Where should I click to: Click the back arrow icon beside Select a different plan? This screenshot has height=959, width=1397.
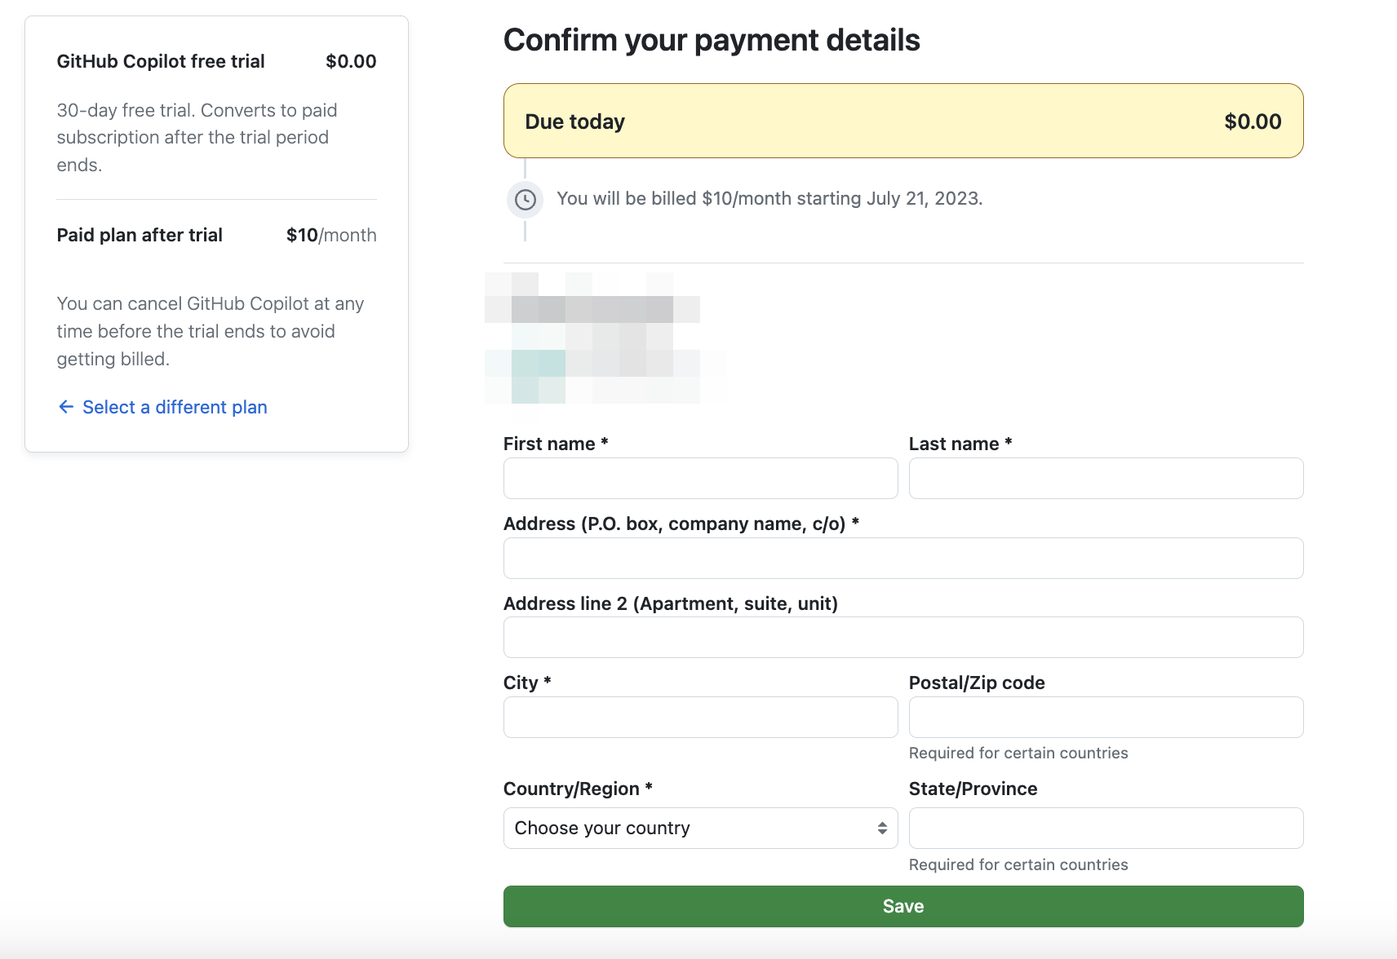[x=66, y=407]
